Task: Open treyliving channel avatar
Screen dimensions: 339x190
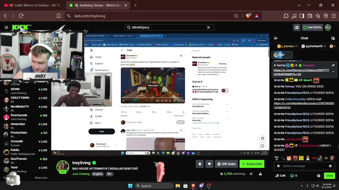Action: click(63, 166)
